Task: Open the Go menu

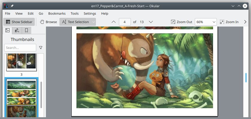Action: (41, 14)
